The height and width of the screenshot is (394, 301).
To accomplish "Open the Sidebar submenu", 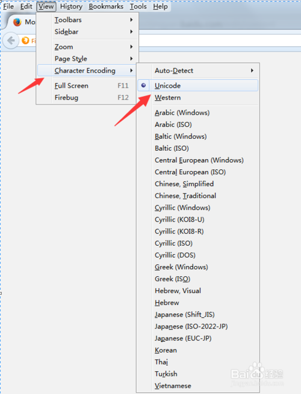I will (x=87, y=32).
